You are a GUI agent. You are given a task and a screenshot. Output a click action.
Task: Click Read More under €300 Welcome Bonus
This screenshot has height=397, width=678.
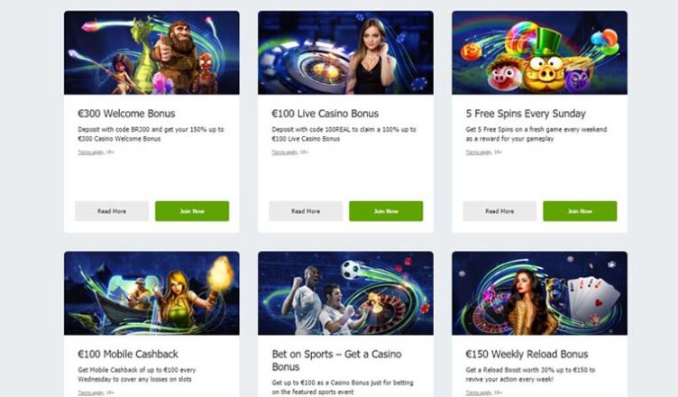112,211
